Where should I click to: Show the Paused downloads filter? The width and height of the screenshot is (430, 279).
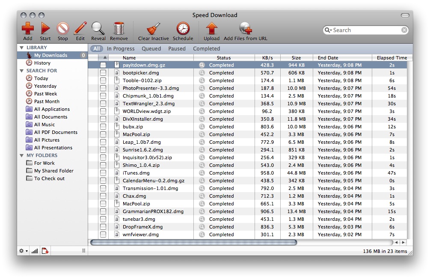[x=177, y=48]
